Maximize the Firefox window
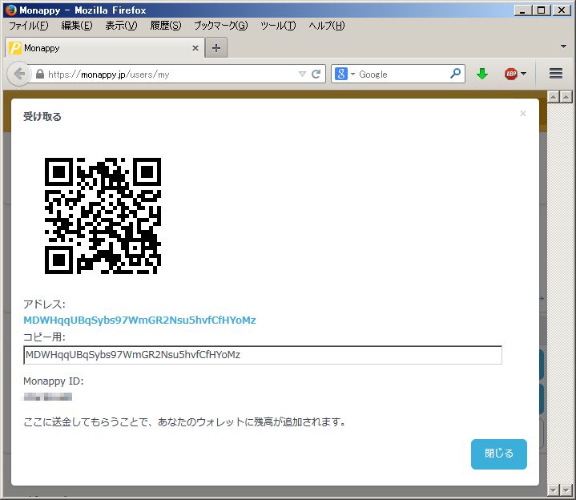The width and height of the screenshot is (576, 500). point(542,10)
